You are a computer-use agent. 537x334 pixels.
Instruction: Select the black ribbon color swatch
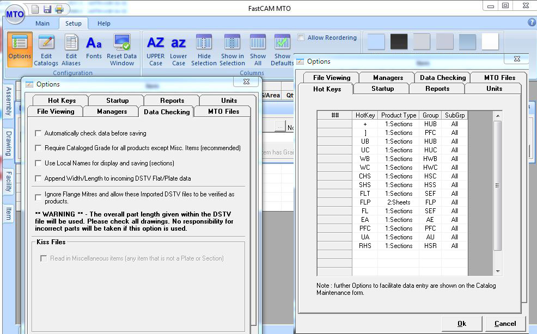point(399,42)
